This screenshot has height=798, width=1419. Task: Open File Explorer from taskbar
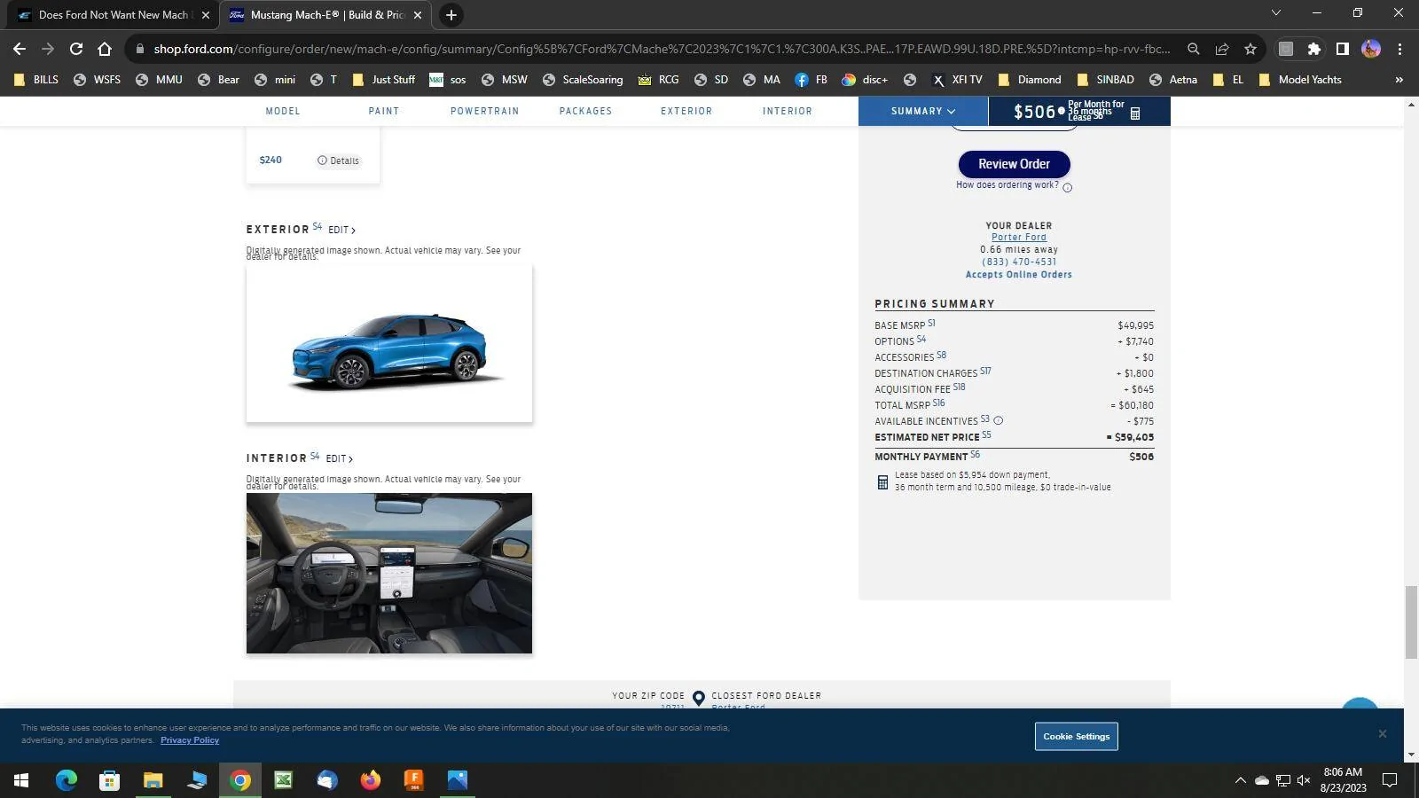pyautogui.click(x=153, y=780)
